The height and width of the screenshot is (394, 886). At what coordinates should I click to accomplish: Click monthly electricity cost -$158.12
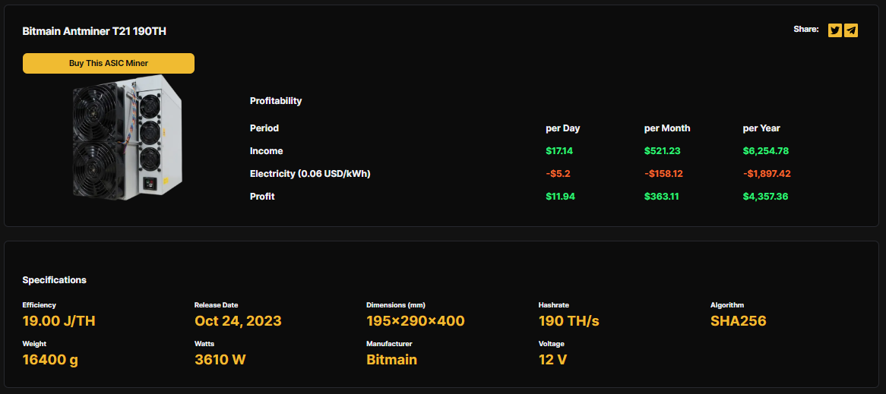[663, 174]
